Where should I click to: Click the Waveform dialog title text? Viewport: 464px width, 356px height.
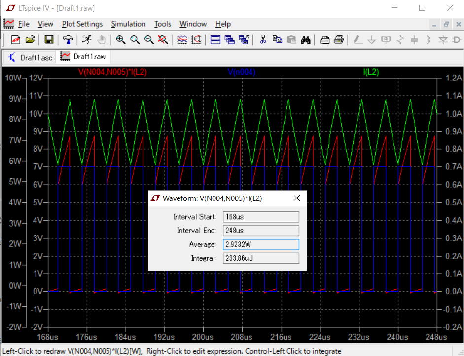[212, 198]
